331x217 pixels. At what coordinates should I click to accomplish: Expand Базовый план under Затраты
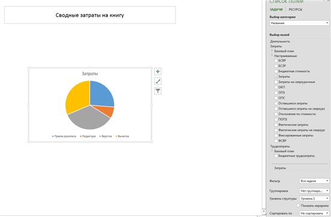[272, 51]
